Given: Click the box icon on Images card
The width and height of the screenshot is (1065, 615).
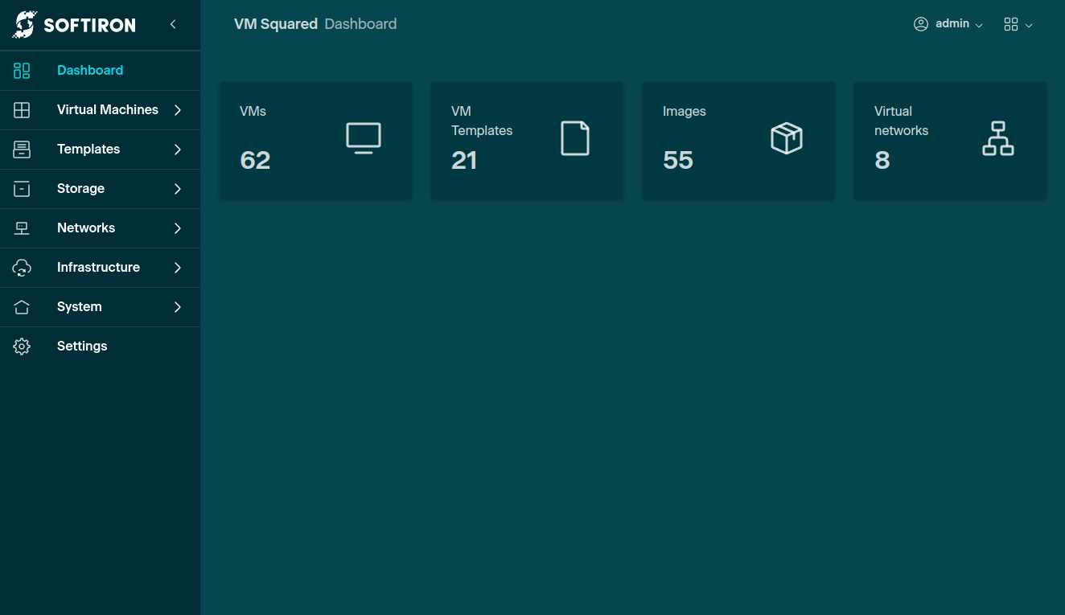Looking at the screenshot, I should [x=786, y=138].
